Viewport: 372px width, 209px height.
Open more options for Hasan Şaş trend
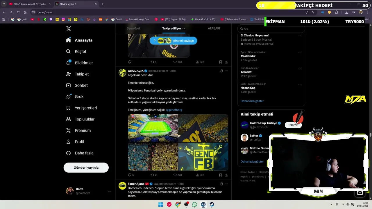coord(300,85)
